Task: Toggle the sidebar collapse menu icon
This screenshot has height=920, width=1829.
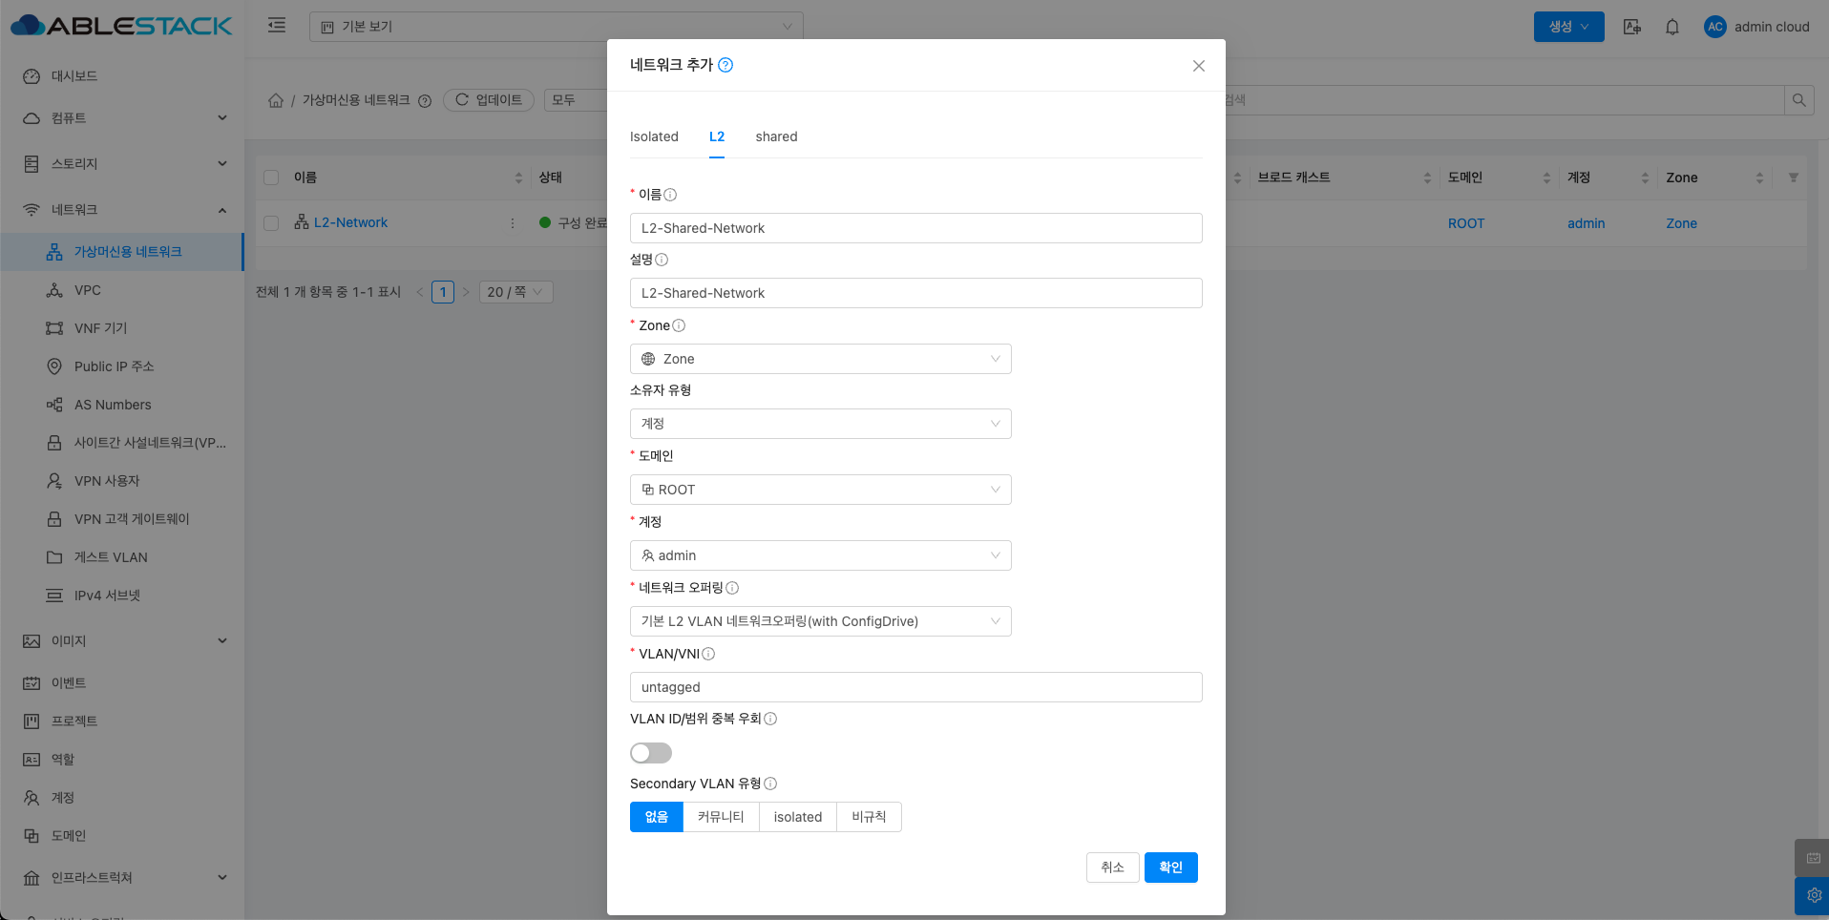Action: click(277, 26)
